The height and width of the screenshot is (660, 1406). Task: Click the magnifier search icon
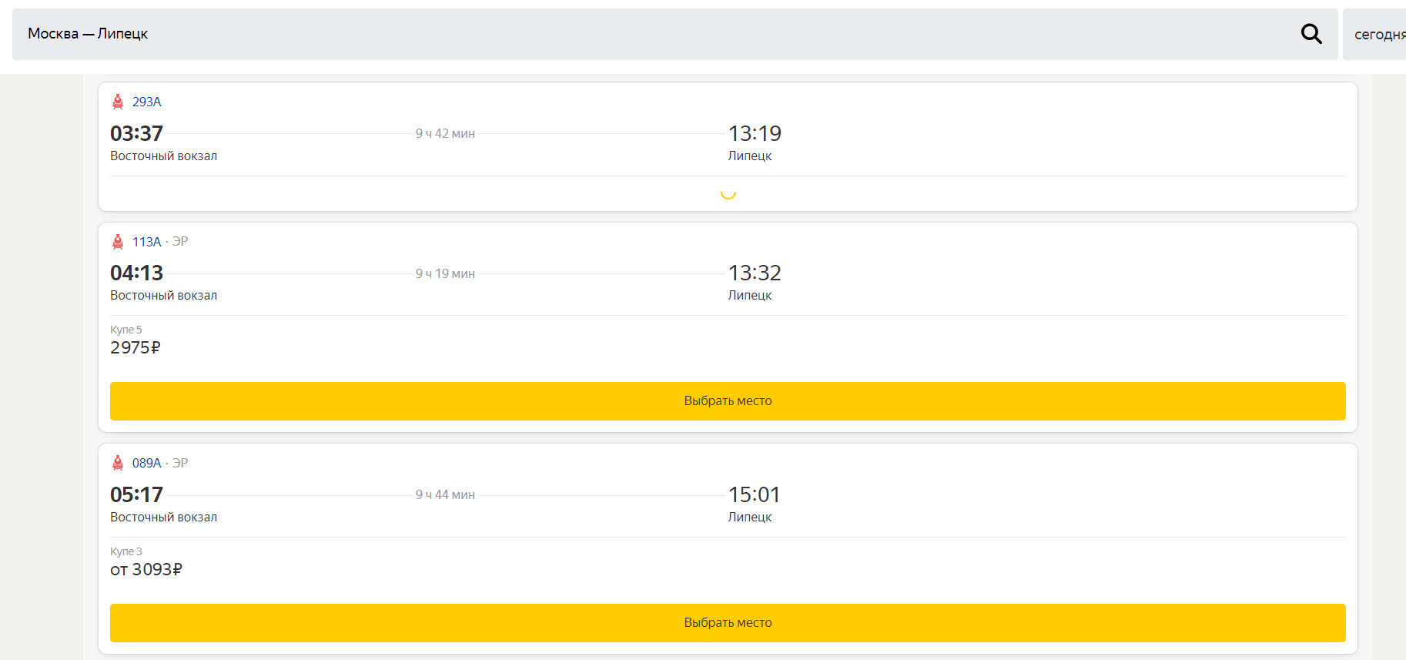coord(1311,34)
